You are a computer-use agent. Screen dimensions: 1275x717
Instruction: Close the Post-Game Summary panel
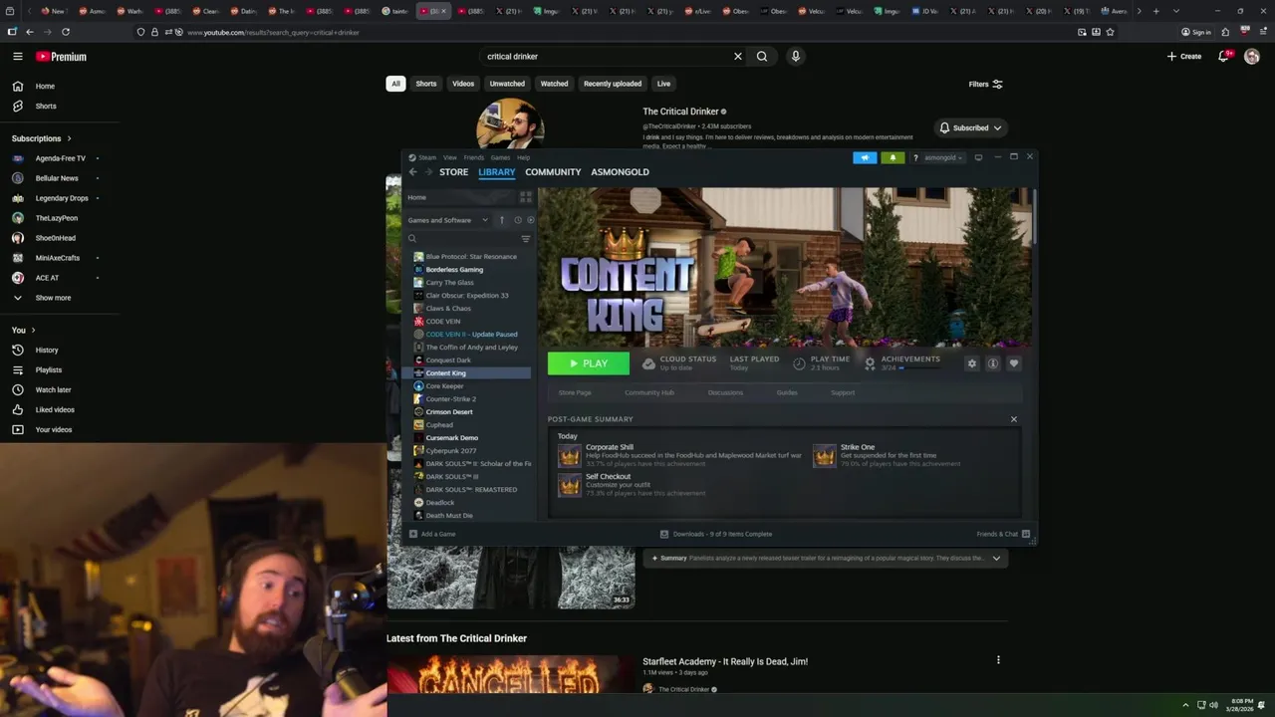coord(1014,419)
